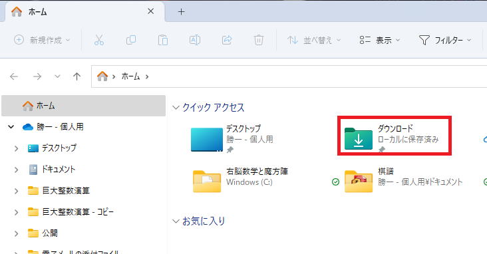Click chevron after ホーム in address bar
The image size is (487, 254).
pyautogui.click(x=147, y=76)
